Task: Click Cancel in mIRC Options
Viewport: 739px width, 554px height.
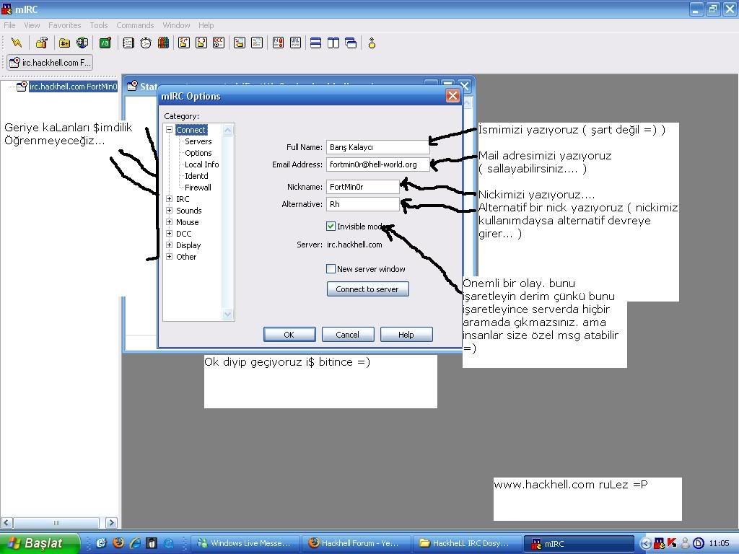Action: pyautogui.click(x=348, y=335)
